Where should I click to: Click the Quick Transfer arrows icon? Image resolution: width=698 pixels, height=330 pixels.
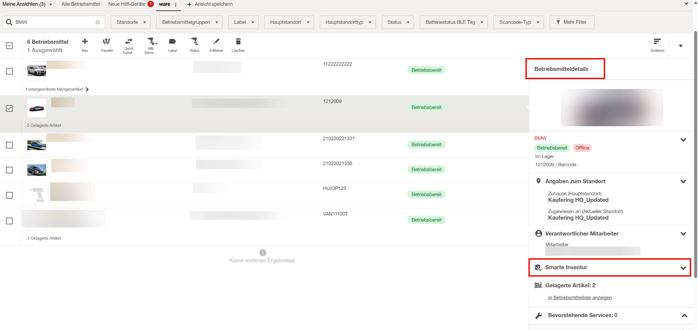click(128, 42)
